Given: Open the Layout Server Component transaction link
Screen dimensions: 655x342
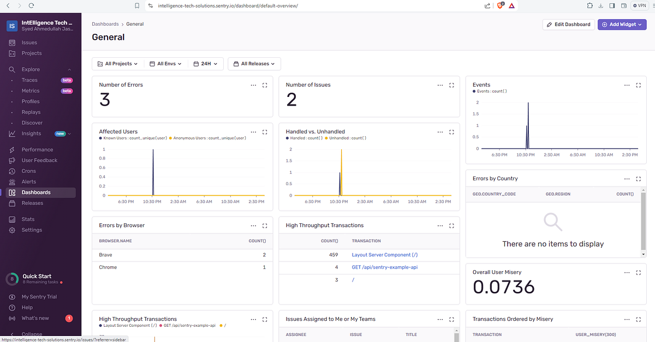Looking at the screenshot, I should coord(384,254).
